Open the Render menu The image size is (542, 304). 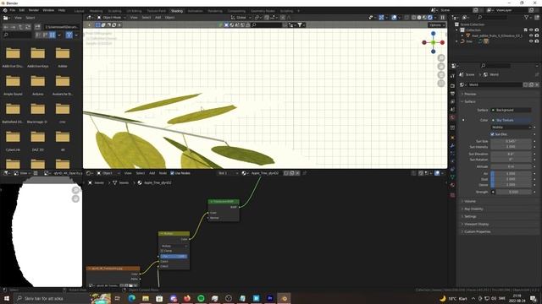[34, 10]
